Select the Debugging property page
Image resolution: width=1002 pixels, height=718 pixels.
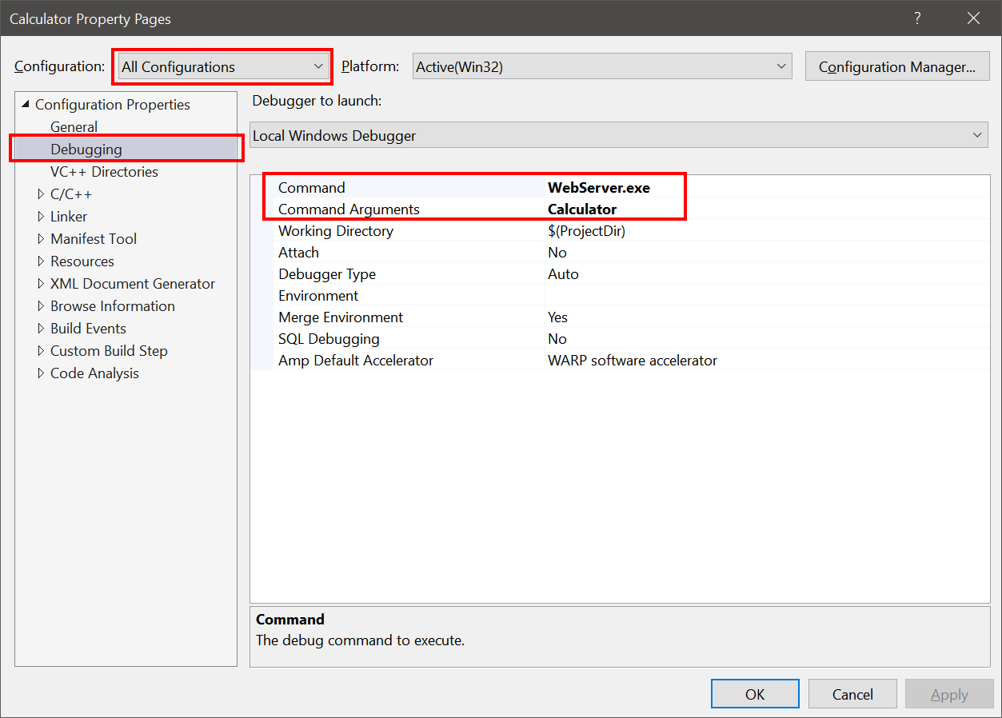click(x=86, y=150)
